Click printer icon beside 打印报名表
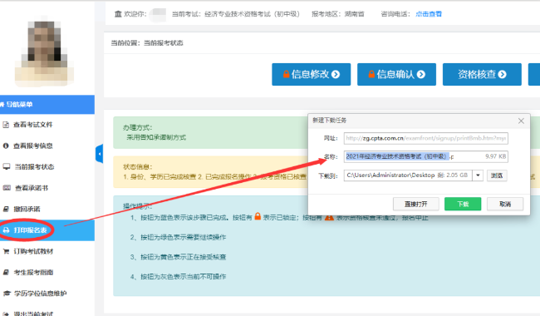Image resolution: width=540 pixels, height=316 pixels. (x=6, y=230)
